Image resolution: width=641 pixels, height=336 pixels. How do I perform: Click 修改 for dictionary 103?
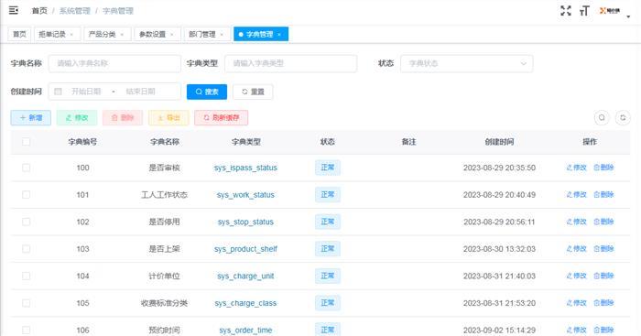tap(576, 248)
